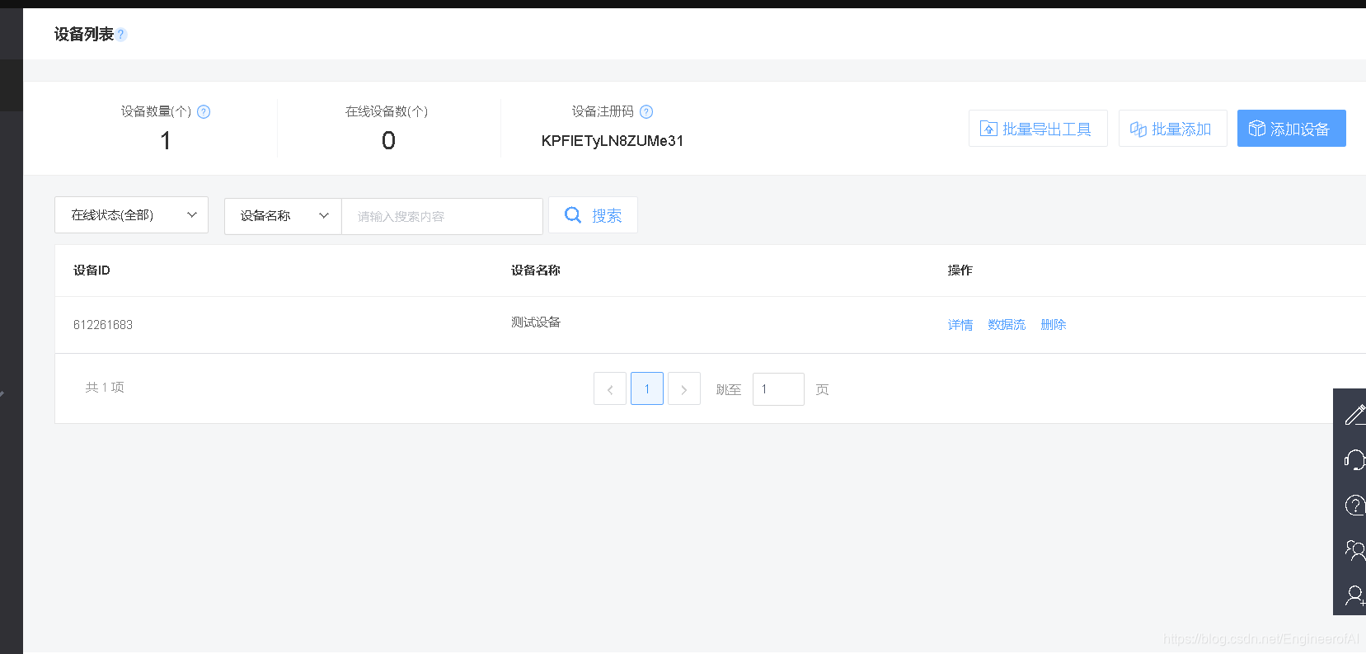Click the help icon next to 设备数量(个)
1366x654 pixels.
tap(204, 112)
